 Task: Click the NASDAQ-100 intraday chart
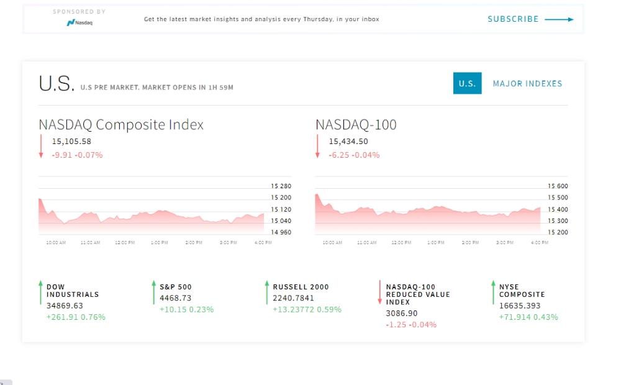(441, 211)
